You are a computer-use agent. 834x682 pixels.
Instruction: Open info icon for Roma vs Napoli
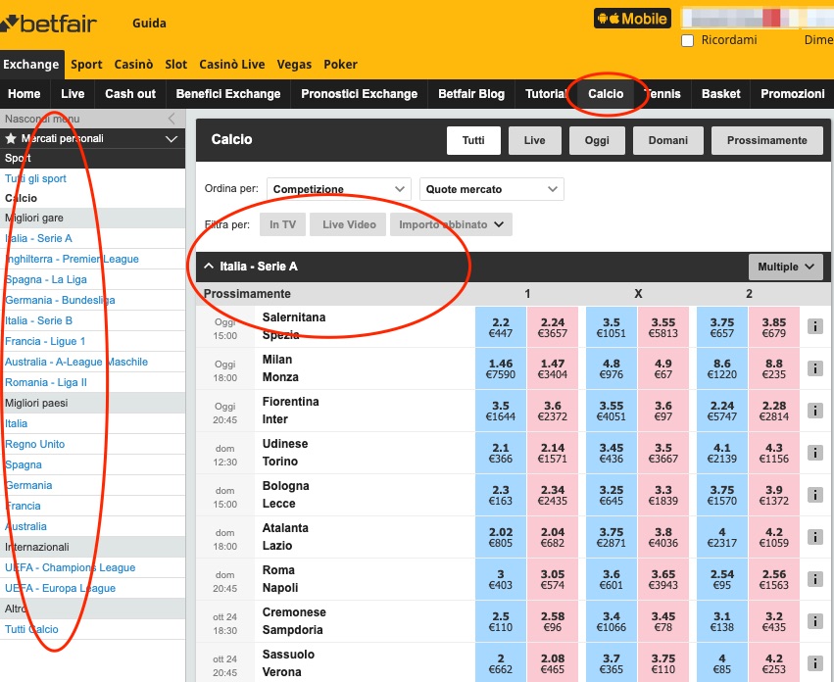pyautogui.click(x=814, y=579)
